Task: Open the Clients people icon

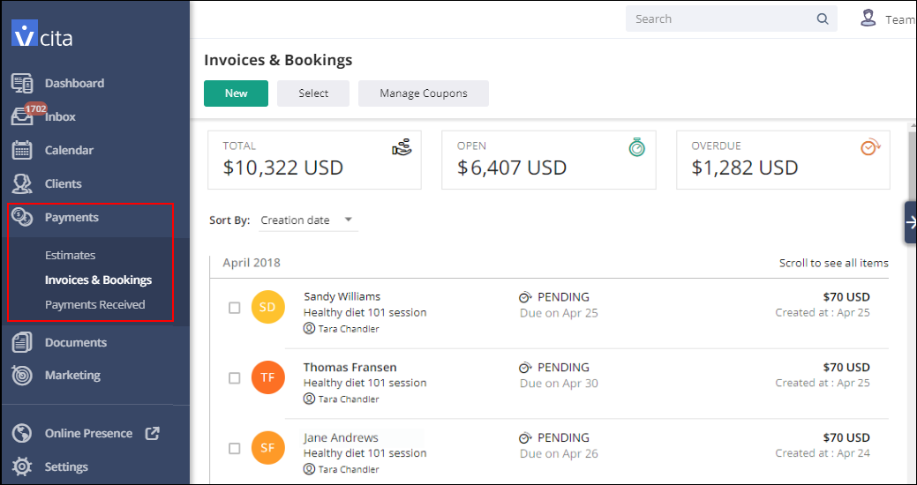Action: click(22, 183)
